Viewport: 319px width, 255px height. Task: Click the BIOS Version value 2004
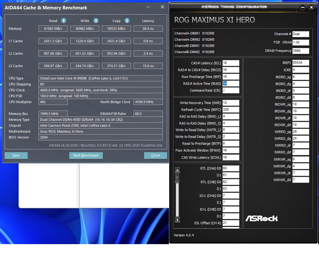pos(101,137)
